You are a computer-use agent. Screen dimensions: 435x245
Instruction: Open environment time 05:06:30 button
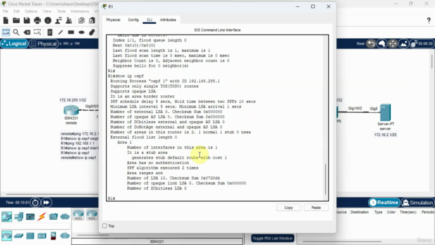(421, 44)
